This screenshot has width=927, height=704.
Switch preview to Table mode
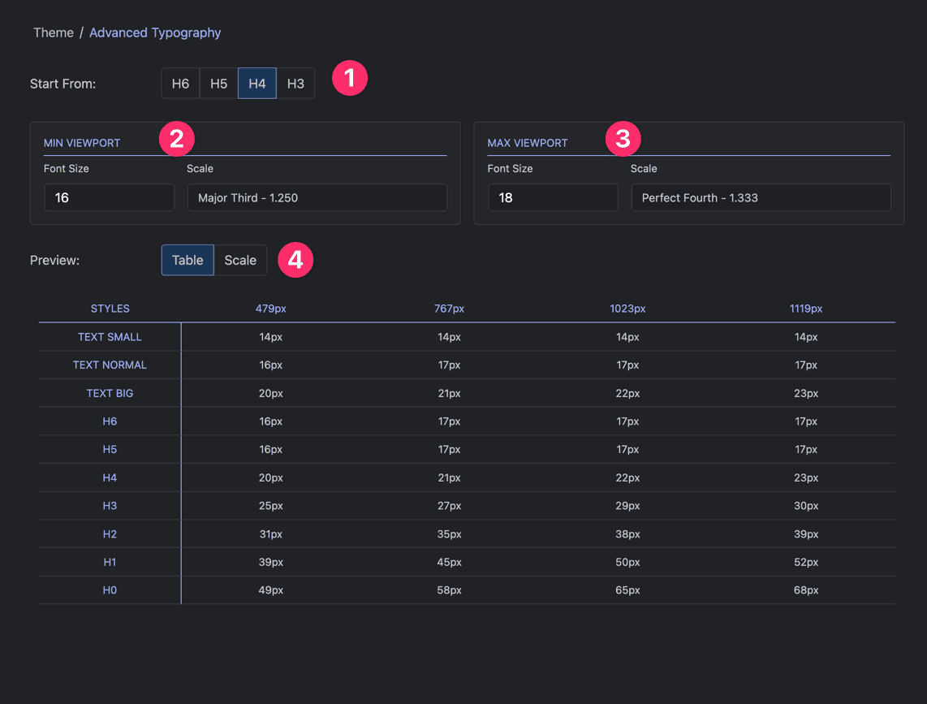pos(188,260)
